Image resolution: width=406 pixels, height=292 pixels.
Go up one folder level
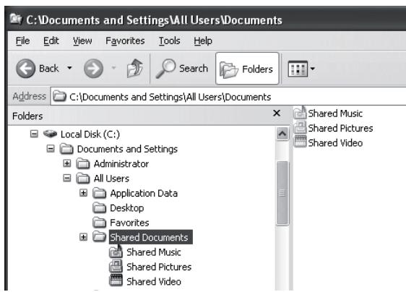tap(135, 69)
